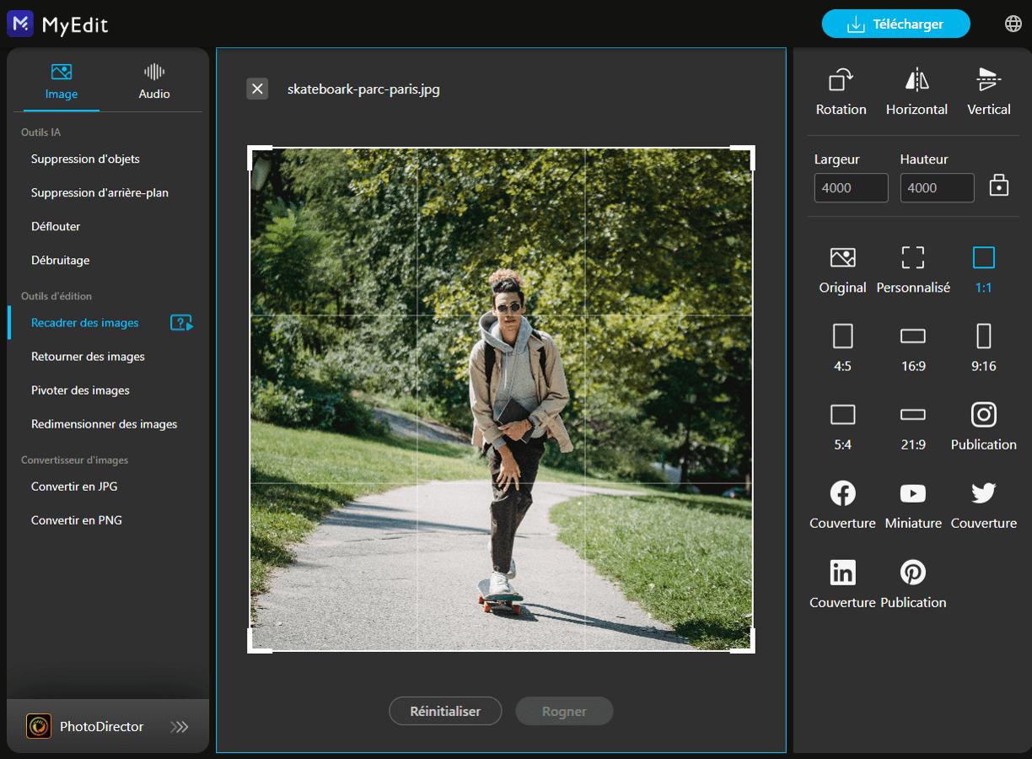
Task: Select the Rotation tool
Action: coord(841,89)
